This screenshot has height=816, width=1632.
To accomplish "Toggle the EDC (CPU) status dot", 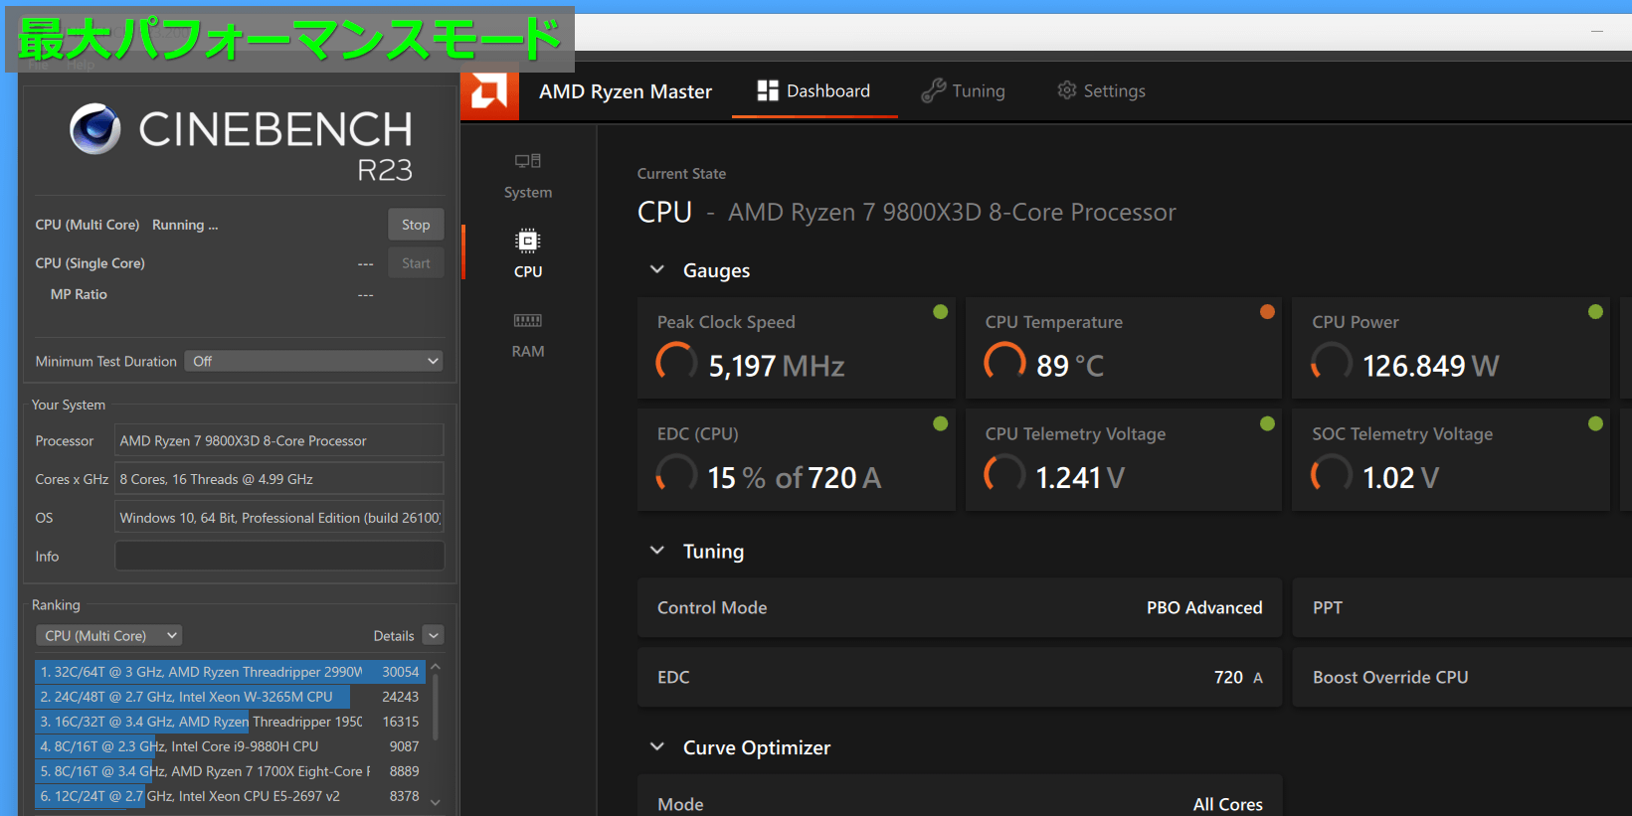I will pyautogui.click(x=940, y=424).
